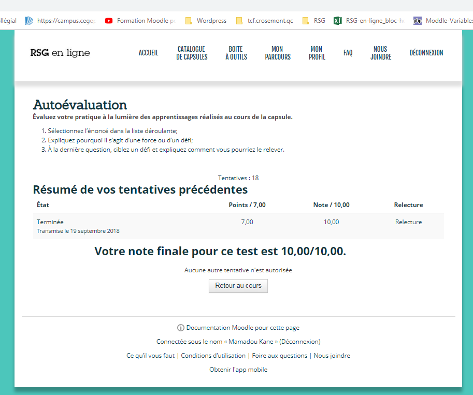Open the Excel RSG-en-ligne bookmark icon

coord(337,21)
